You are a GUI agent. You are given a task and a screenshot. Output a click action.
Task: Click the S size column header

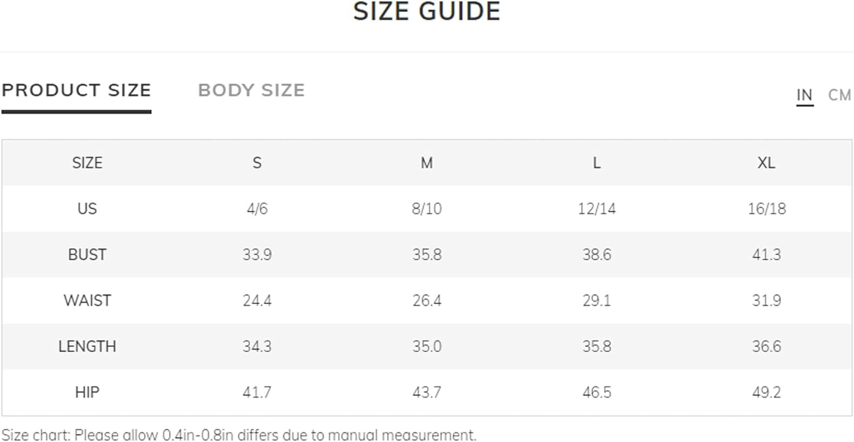click(x=257, y=163)
